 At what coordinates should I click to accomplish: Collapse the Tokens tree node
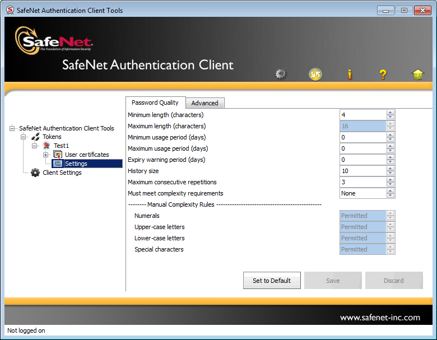pyautogui.click(x=24, y=137)
